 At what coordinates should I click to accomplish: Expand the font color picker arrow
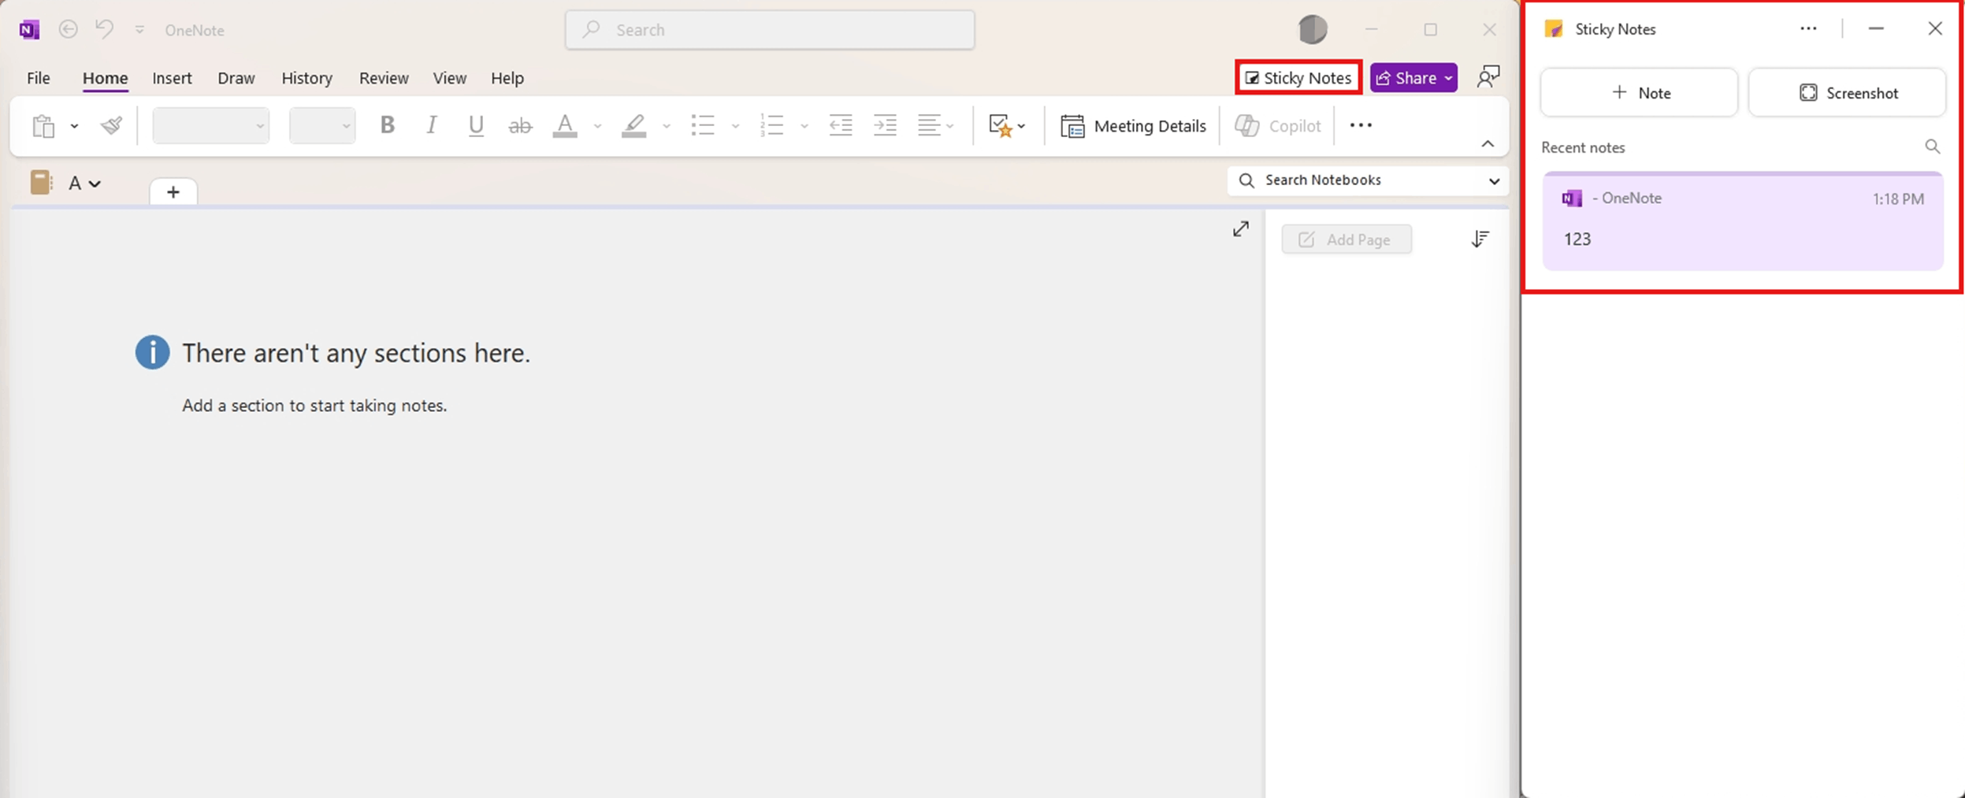[x=597, y=126]
